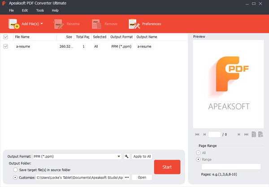Click the All selected-pages cell
Image resolution: width=269 pixels, height=187 pixels.
point(96,46)
